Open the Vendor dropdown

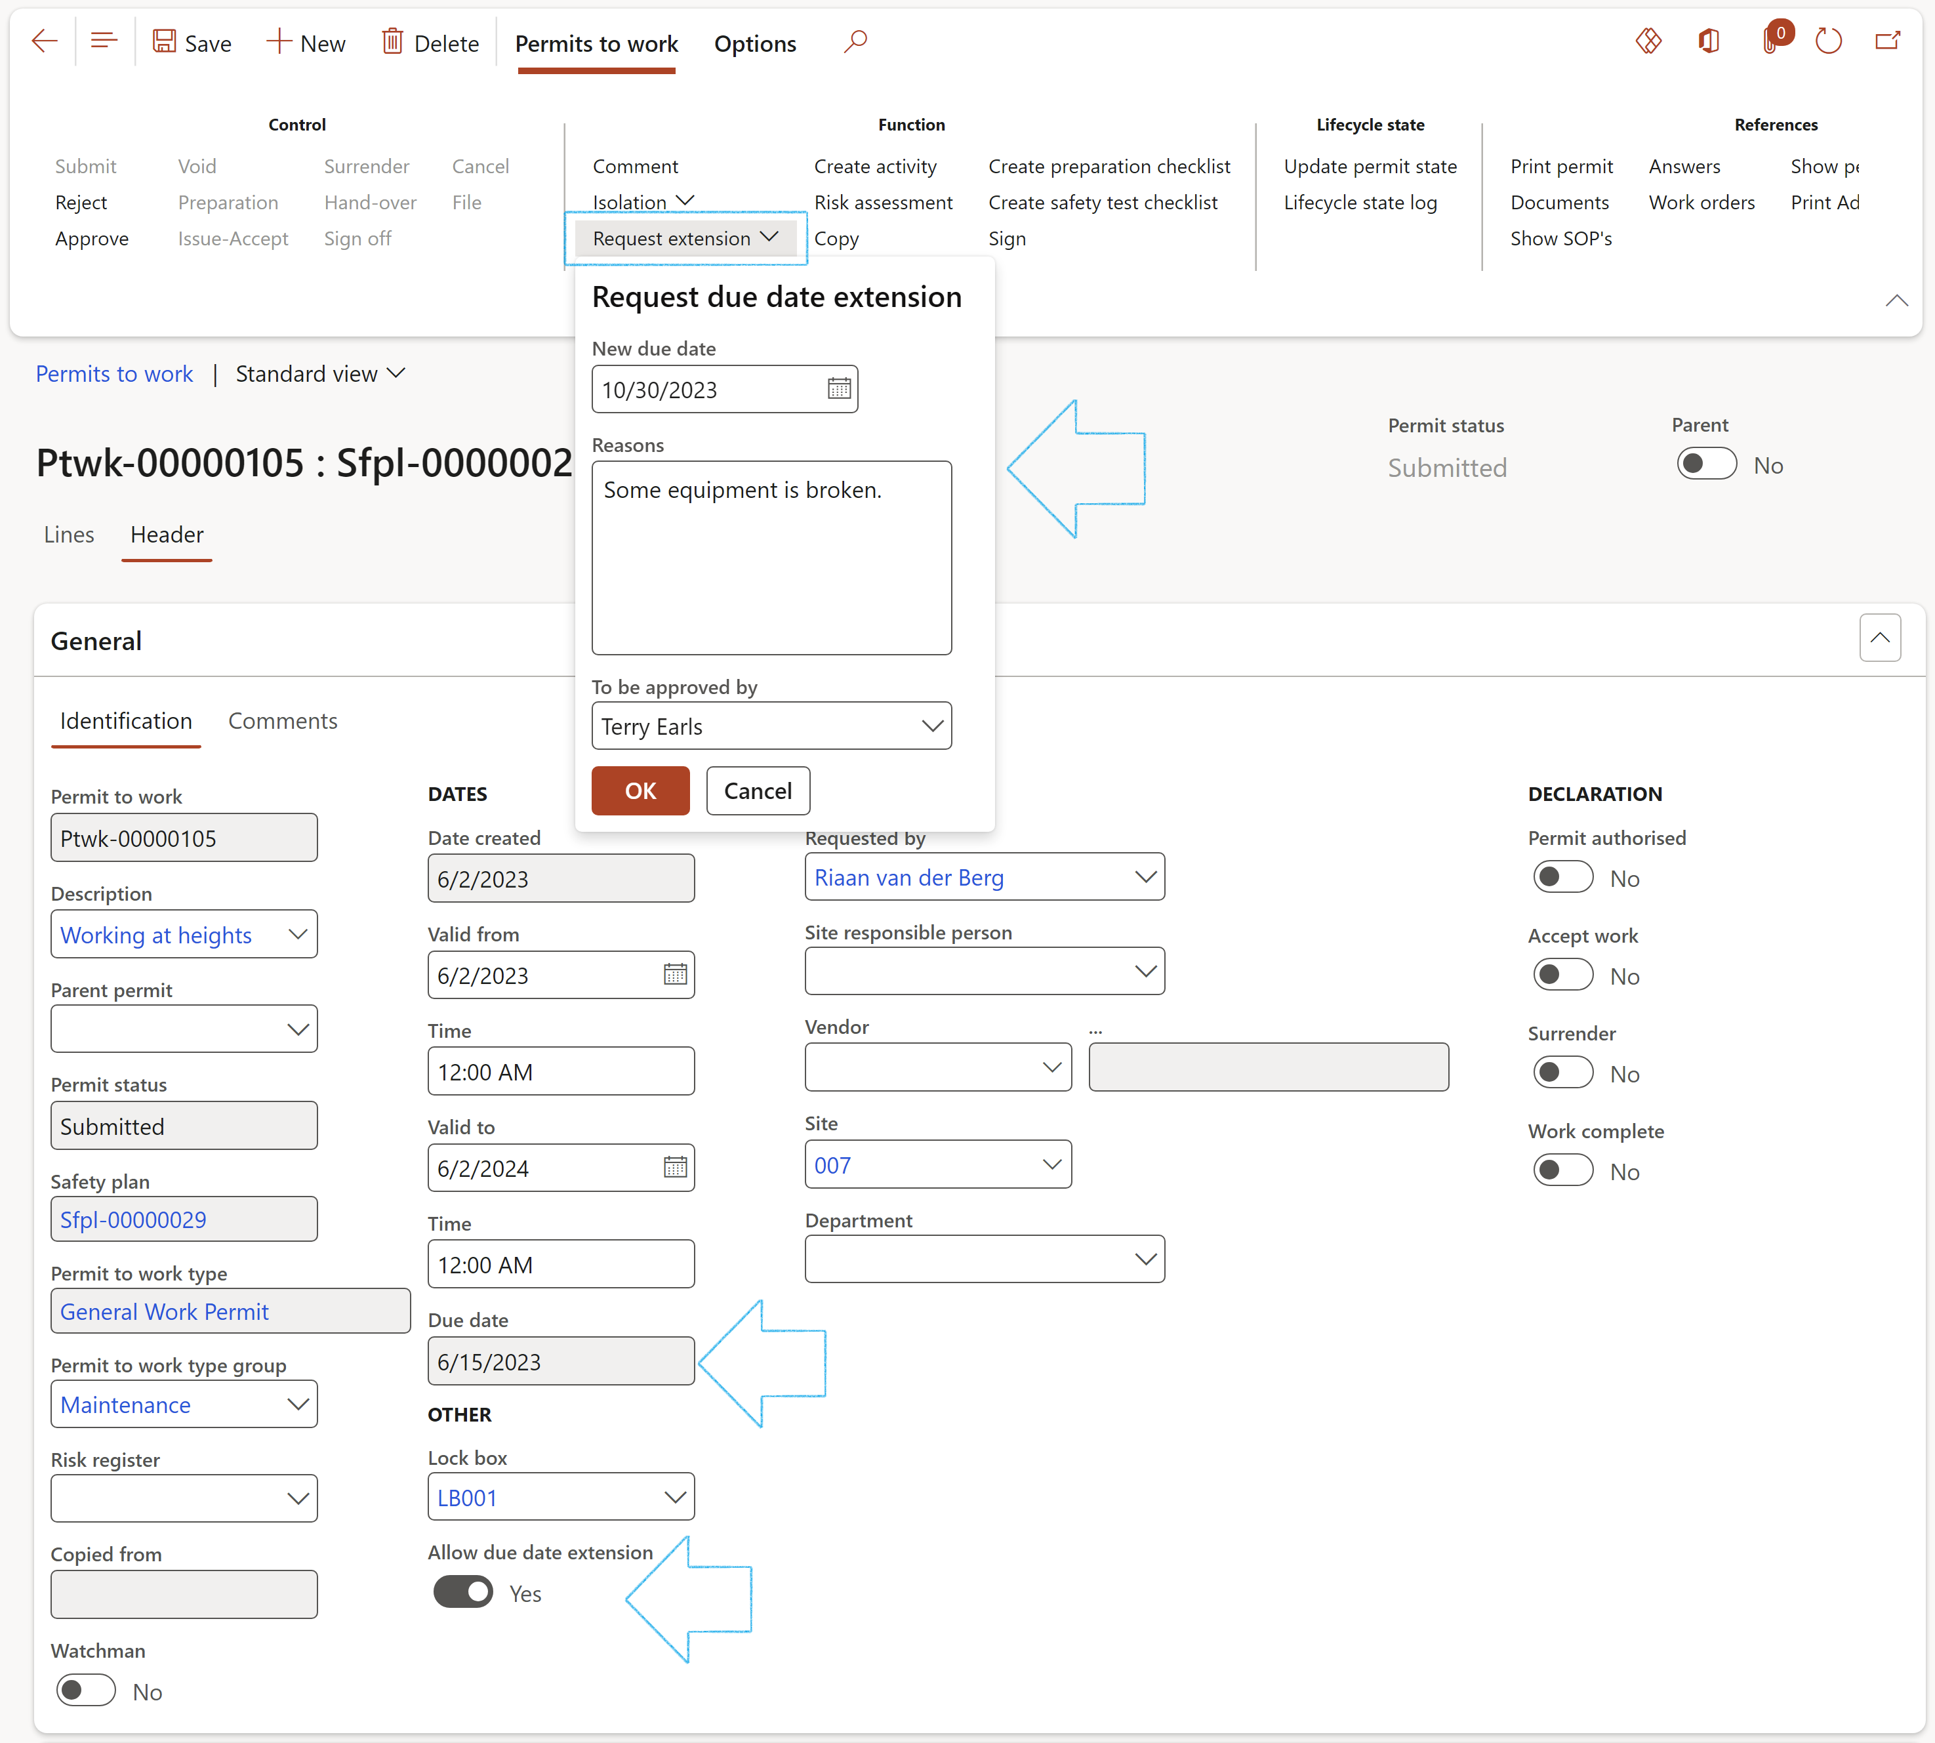1051,1067
